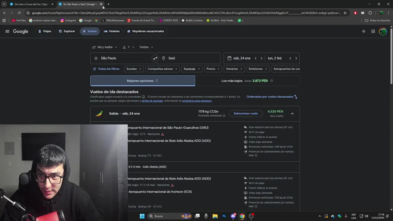Open the Google apps grid
This screenshot has height=221, width=393.
[x=373, y=31]
